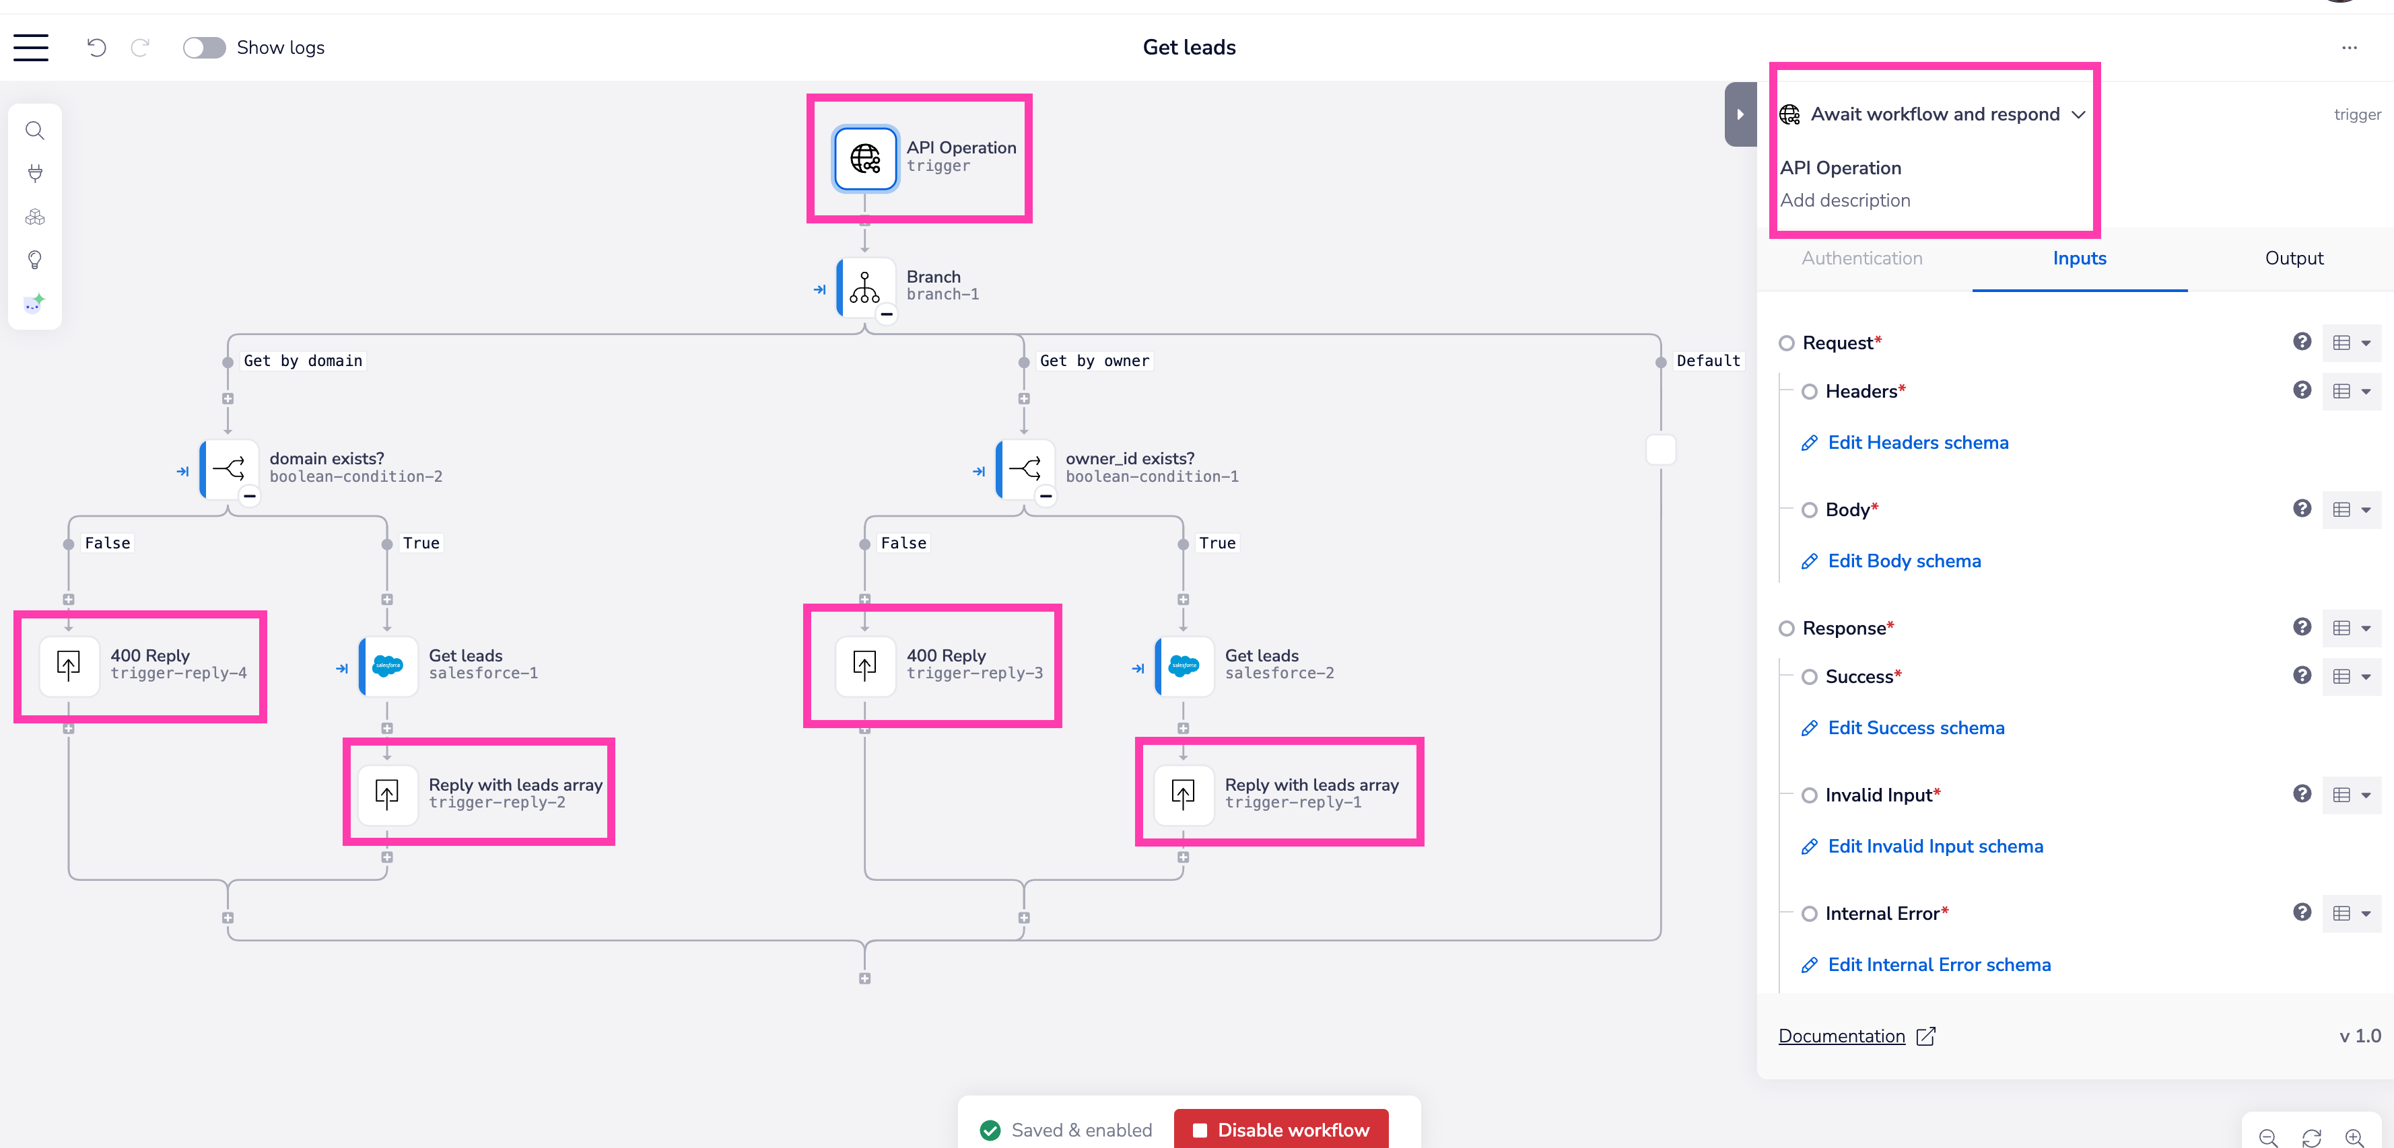Image resolution: width=2394 pixels, height=1148 pixels.
Task: Open the Body type dropdown
Action: pos(2351,510)
